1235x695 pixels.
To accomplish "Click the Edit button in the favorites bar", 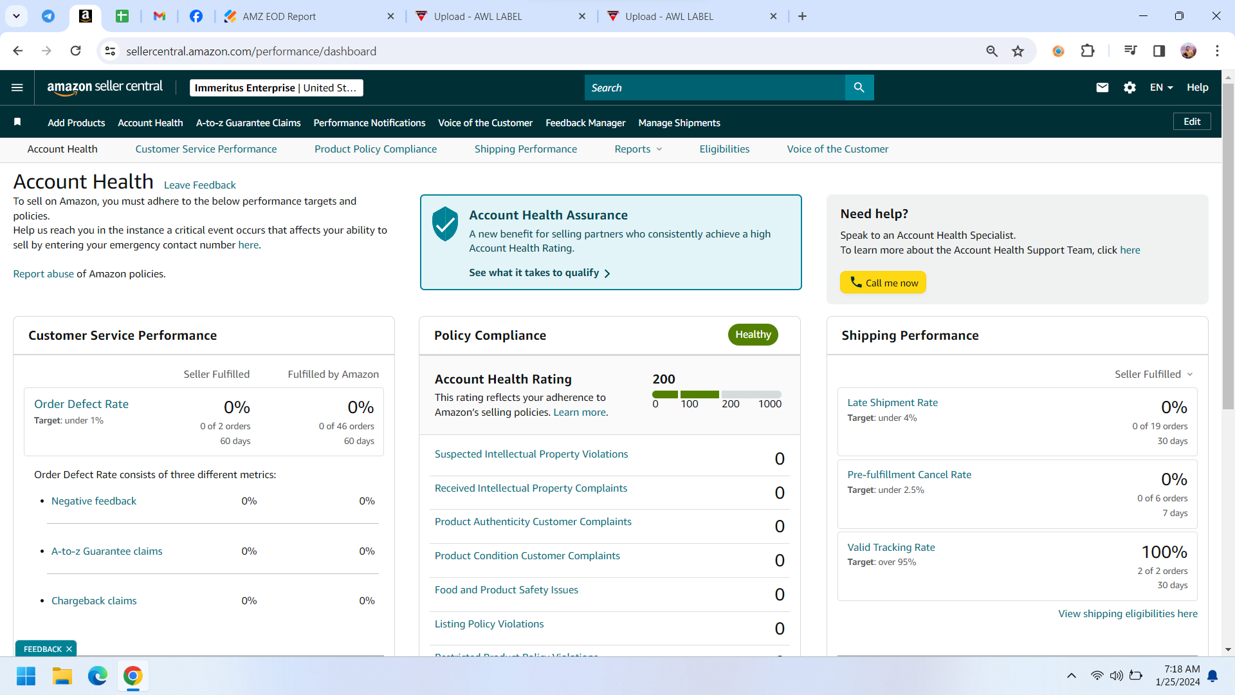I will pyautogui.click(x=1192, y=122).
